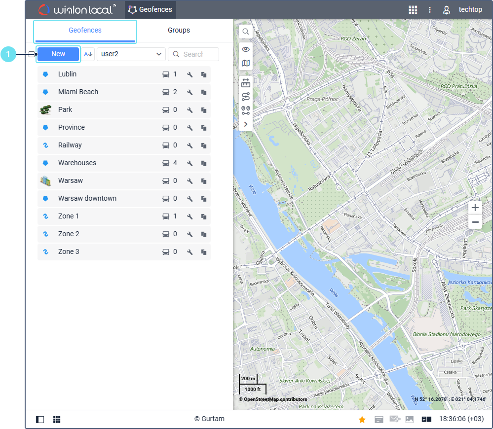Toggle geofence sort order A-Z button
The width and height of the screenshot is (493, 429).
pyautogui.click(x=88, y=54)
